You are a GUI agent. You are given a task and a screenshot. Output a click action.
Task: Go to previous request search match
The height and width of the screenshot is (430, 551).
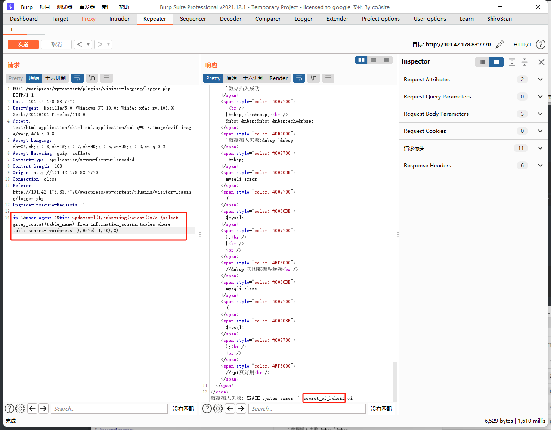click(32, 408)
